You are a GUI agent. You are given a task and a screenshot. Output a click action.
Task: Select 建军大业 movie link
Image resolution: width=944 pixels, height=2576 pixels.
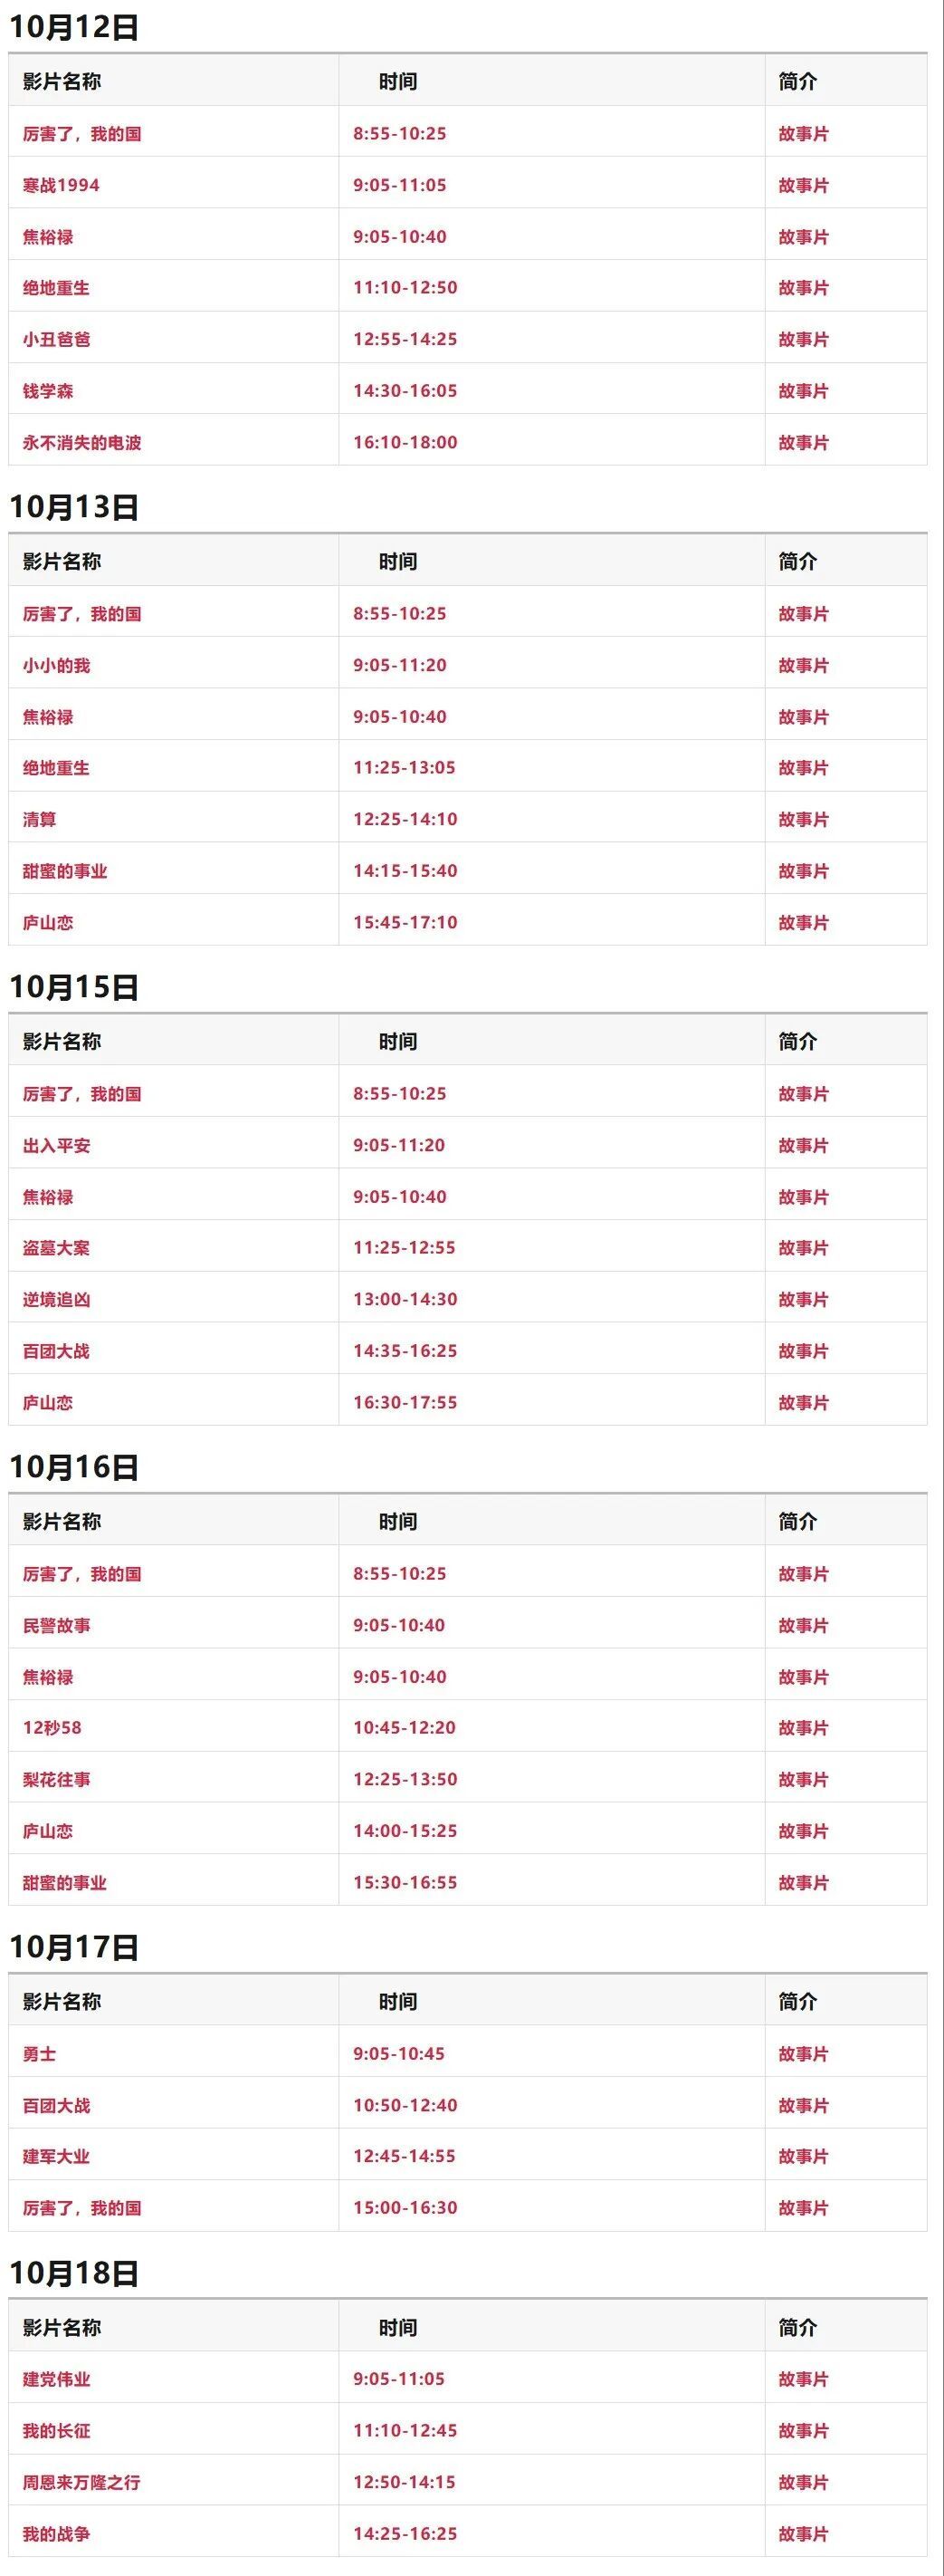56,2156
